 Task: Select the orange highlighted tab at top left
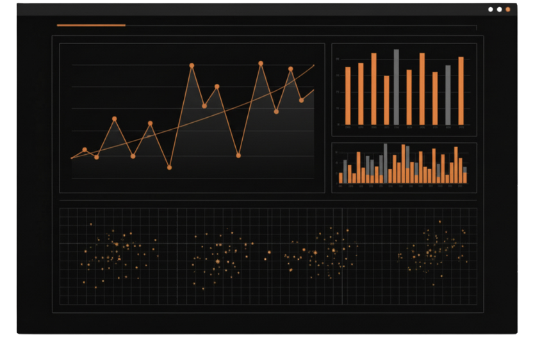[x=91, y=25]
